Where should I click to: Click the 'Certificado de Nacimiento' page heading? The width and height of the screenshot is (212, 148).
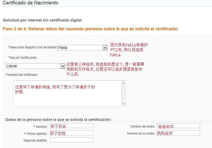(x=31, y=3)
